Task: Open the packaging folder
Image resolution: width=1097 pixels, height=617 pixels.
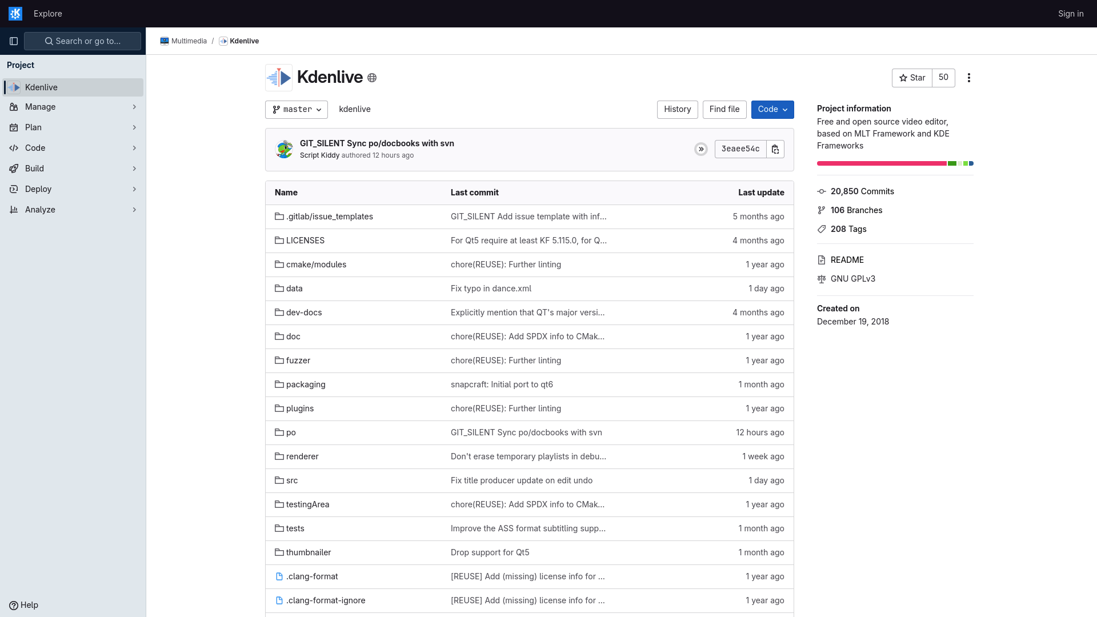Action: click(x=306, y=384)
